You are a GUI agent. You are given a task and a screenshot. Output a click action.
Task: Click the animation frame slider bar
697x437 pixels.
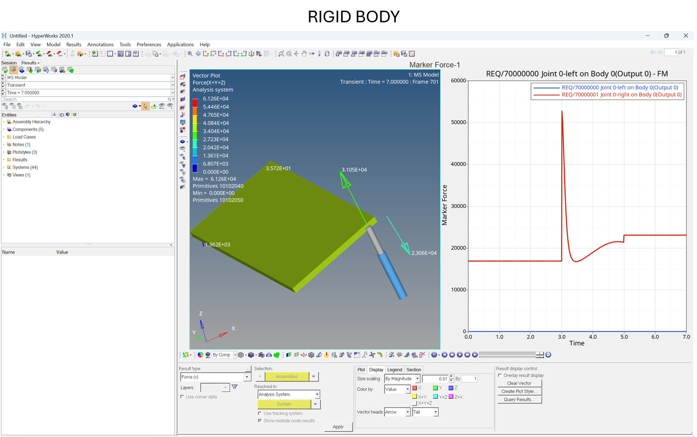pyautogui.click(x=511, y=355)
